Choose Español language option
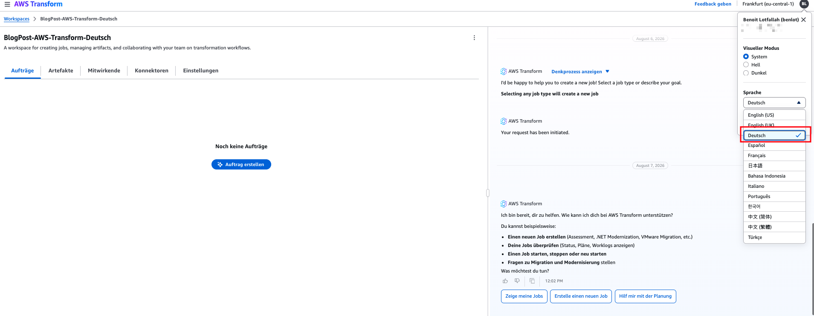The image size is (814, 316). pyautogui.click(x=774, y=146)
